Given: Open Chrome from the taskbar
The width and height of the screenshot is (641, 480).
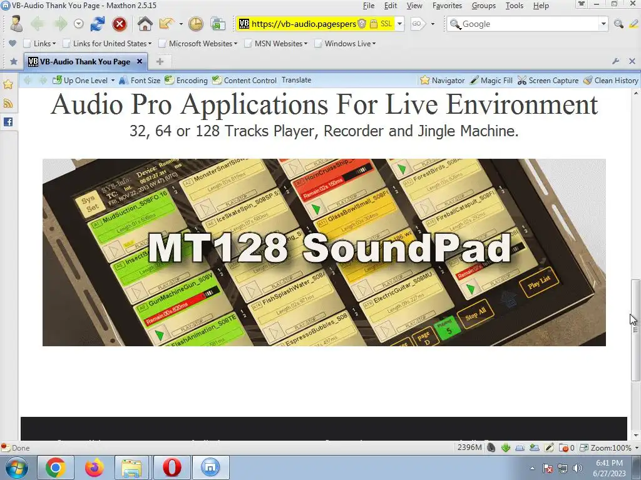Looking at the screenshot, I should [x=56, y=467].
